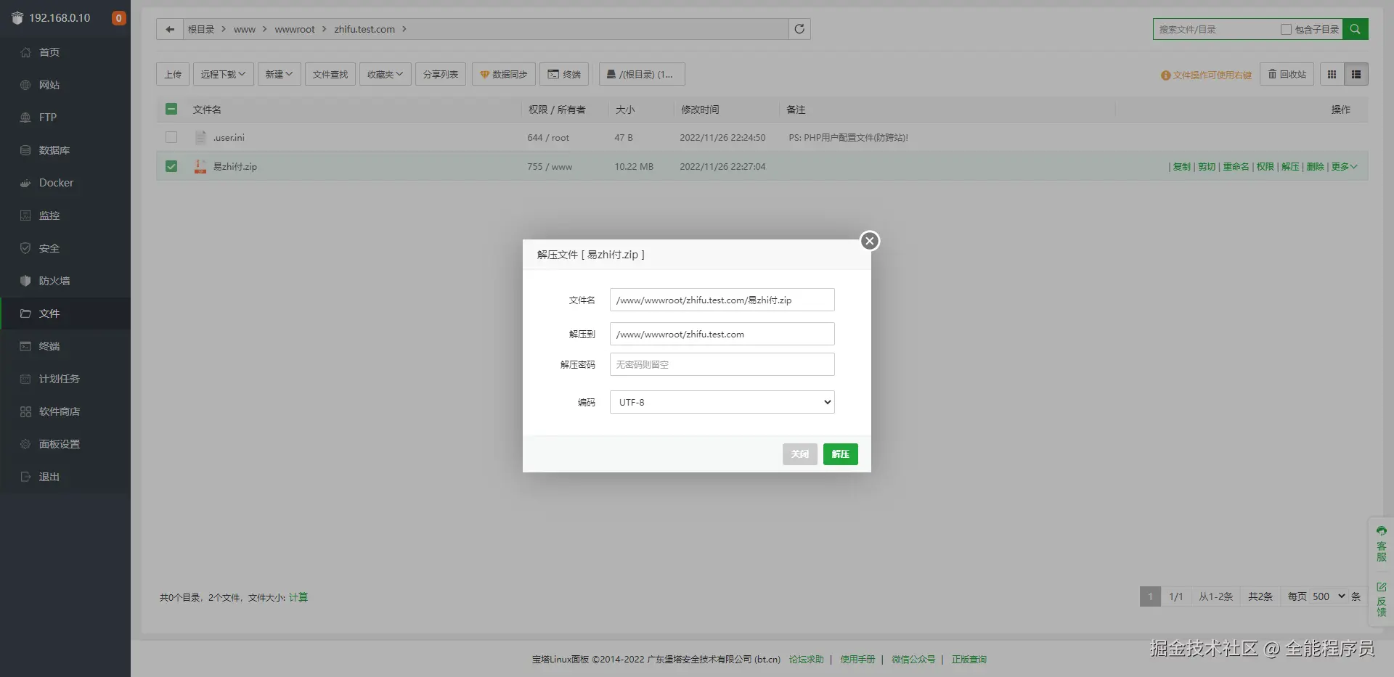
Task: Click the 数据同步 data sync button
Action: point(504,74)
